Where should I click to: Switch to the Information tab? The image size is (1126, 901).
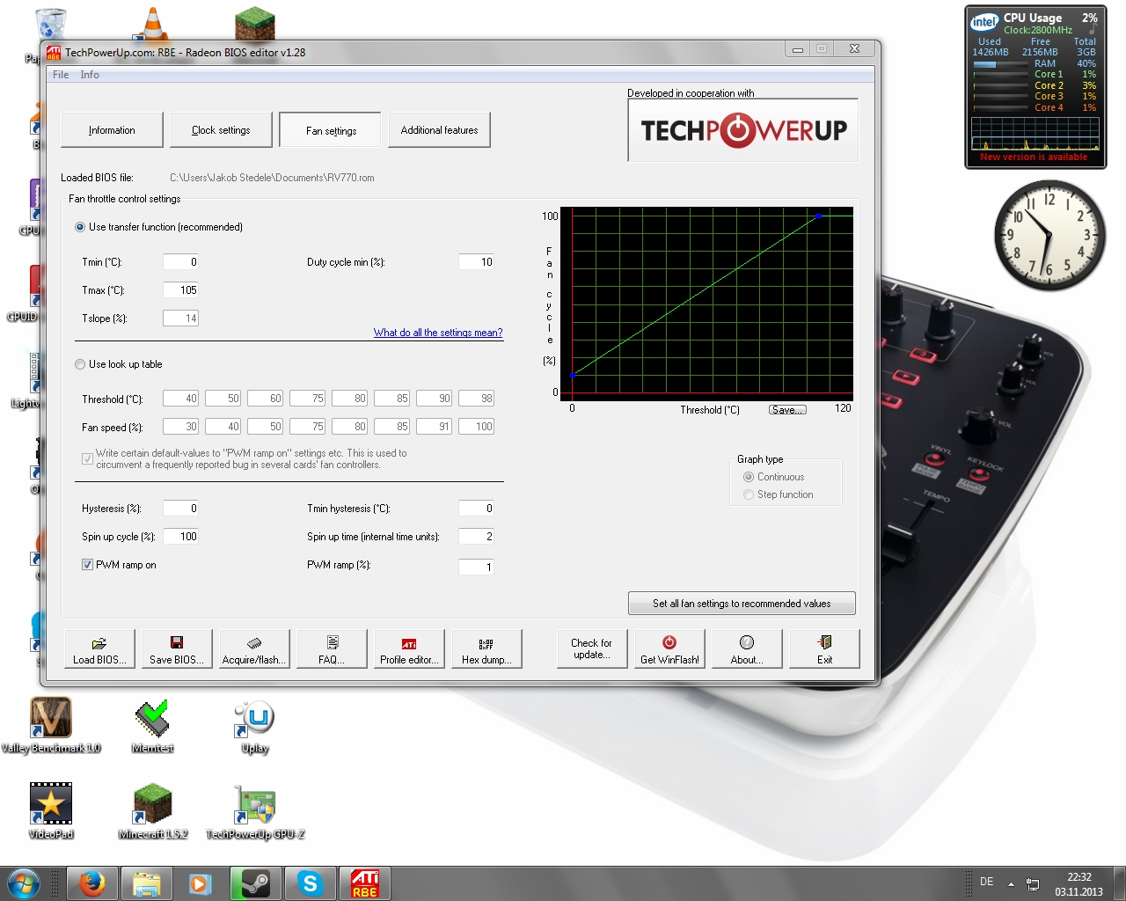(112, 130)
